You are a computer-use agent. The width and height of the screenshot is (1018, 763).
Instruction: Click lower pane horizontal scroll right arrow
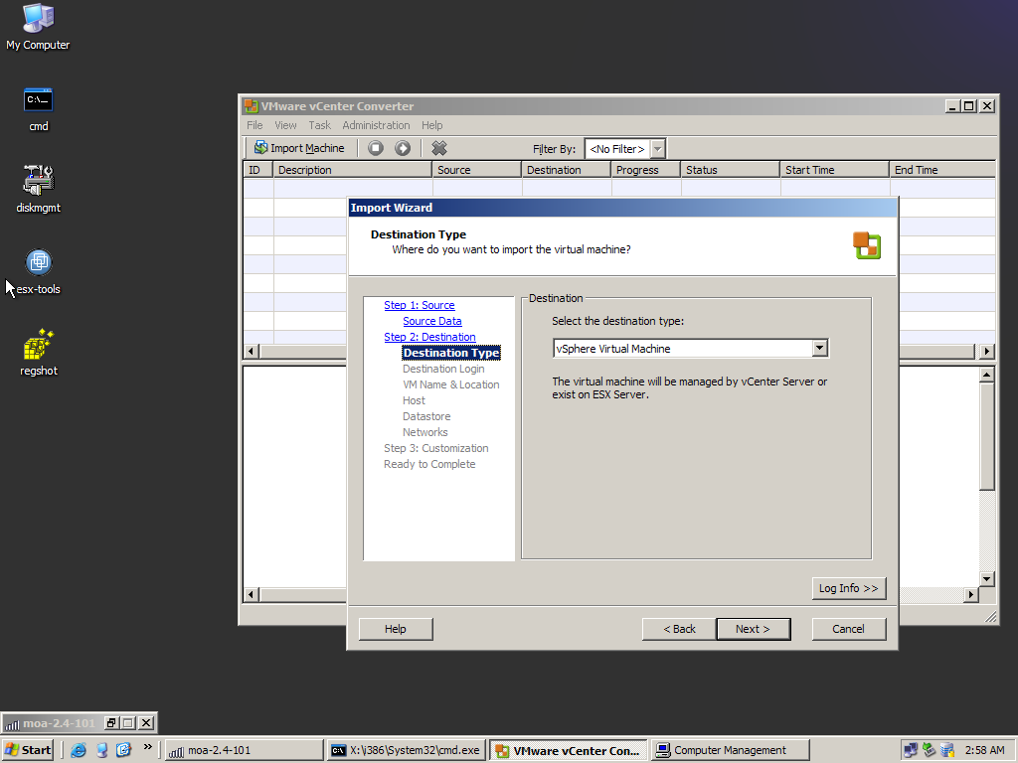pos(971,594)
